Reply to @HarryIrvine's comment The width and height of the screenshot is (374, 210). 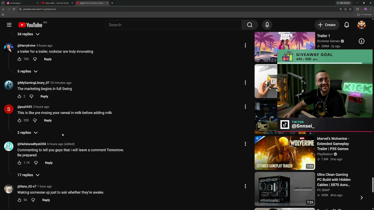point(48,59)
